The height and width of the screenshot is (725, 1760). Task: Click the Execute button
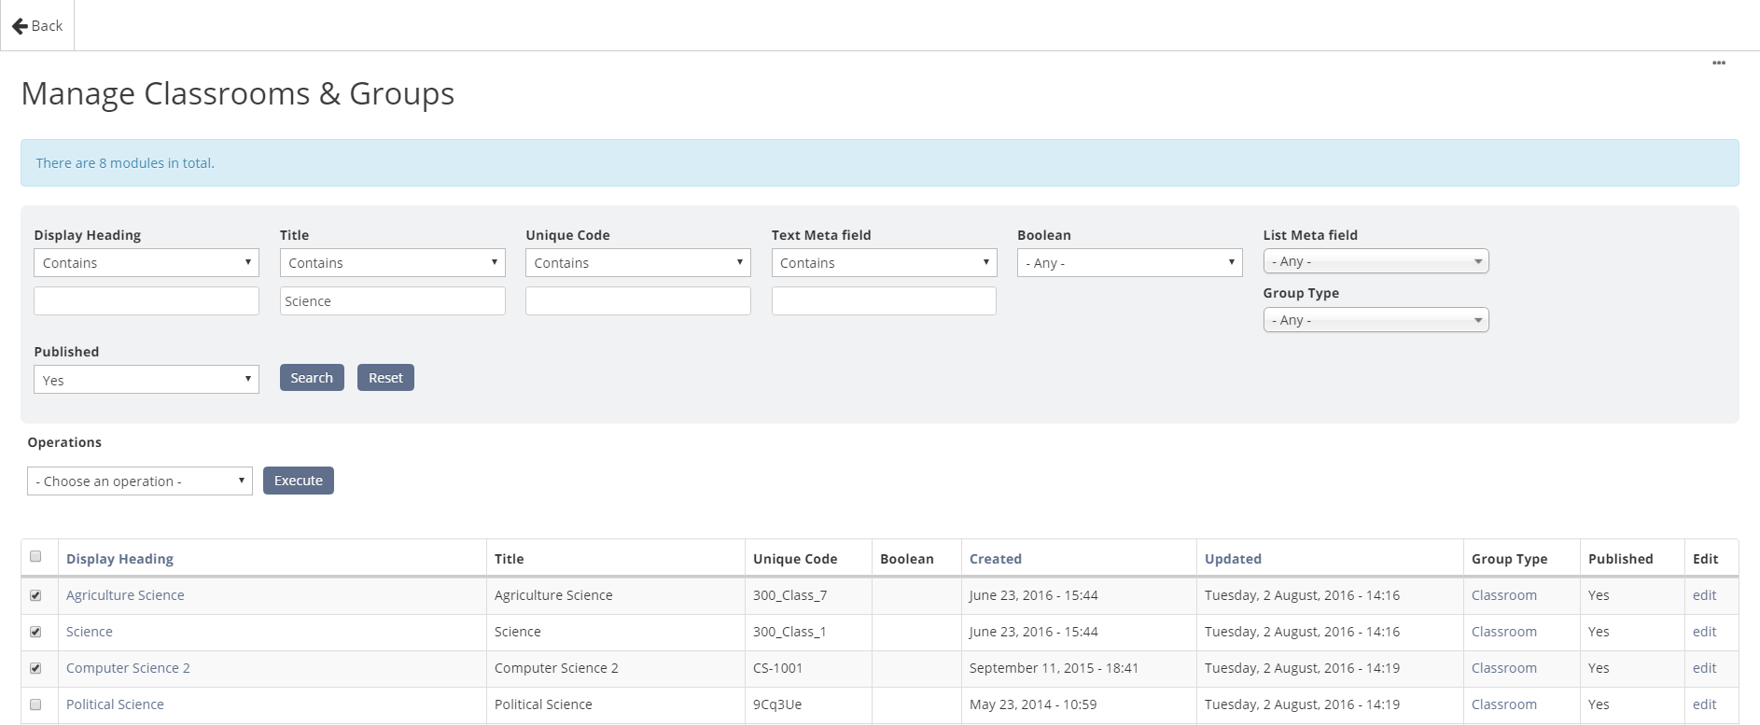coord(299,481)
